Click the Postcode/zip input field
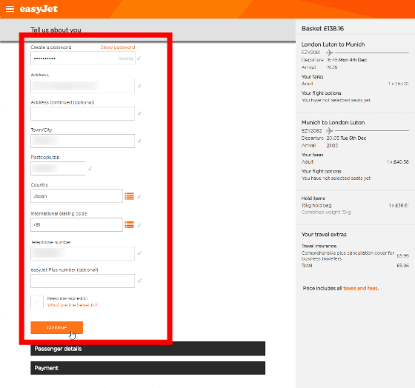Viewport: 415px width, 388px height. 58,169
